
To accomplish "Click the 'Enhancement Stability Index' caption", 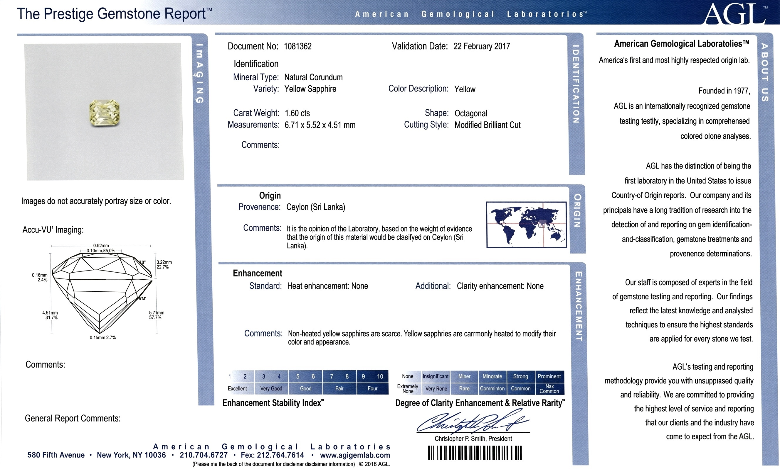I will click(273, 403).
